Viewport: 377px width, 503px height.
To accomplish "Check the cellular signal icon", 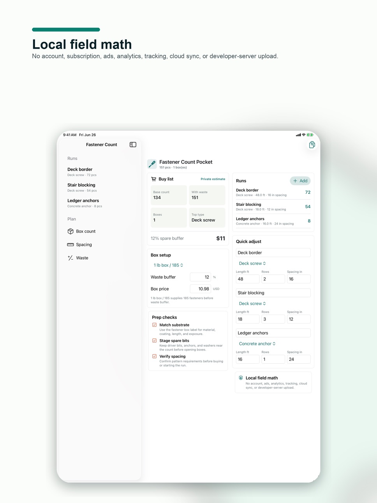I will coord(298,135).
